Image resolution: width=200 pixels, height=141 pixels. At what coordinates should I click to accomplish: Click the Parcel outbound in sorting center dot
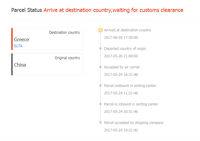coord(100,85)
